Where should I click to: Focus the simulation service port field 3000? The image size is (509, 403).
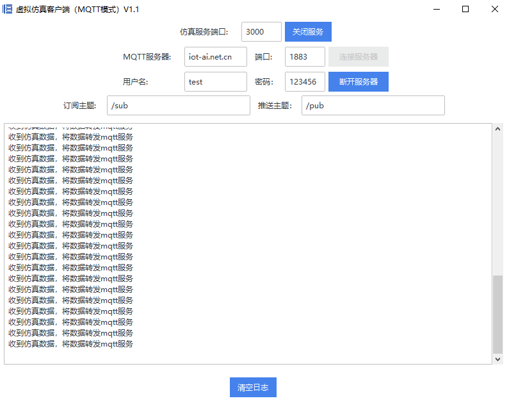(261, 32)
